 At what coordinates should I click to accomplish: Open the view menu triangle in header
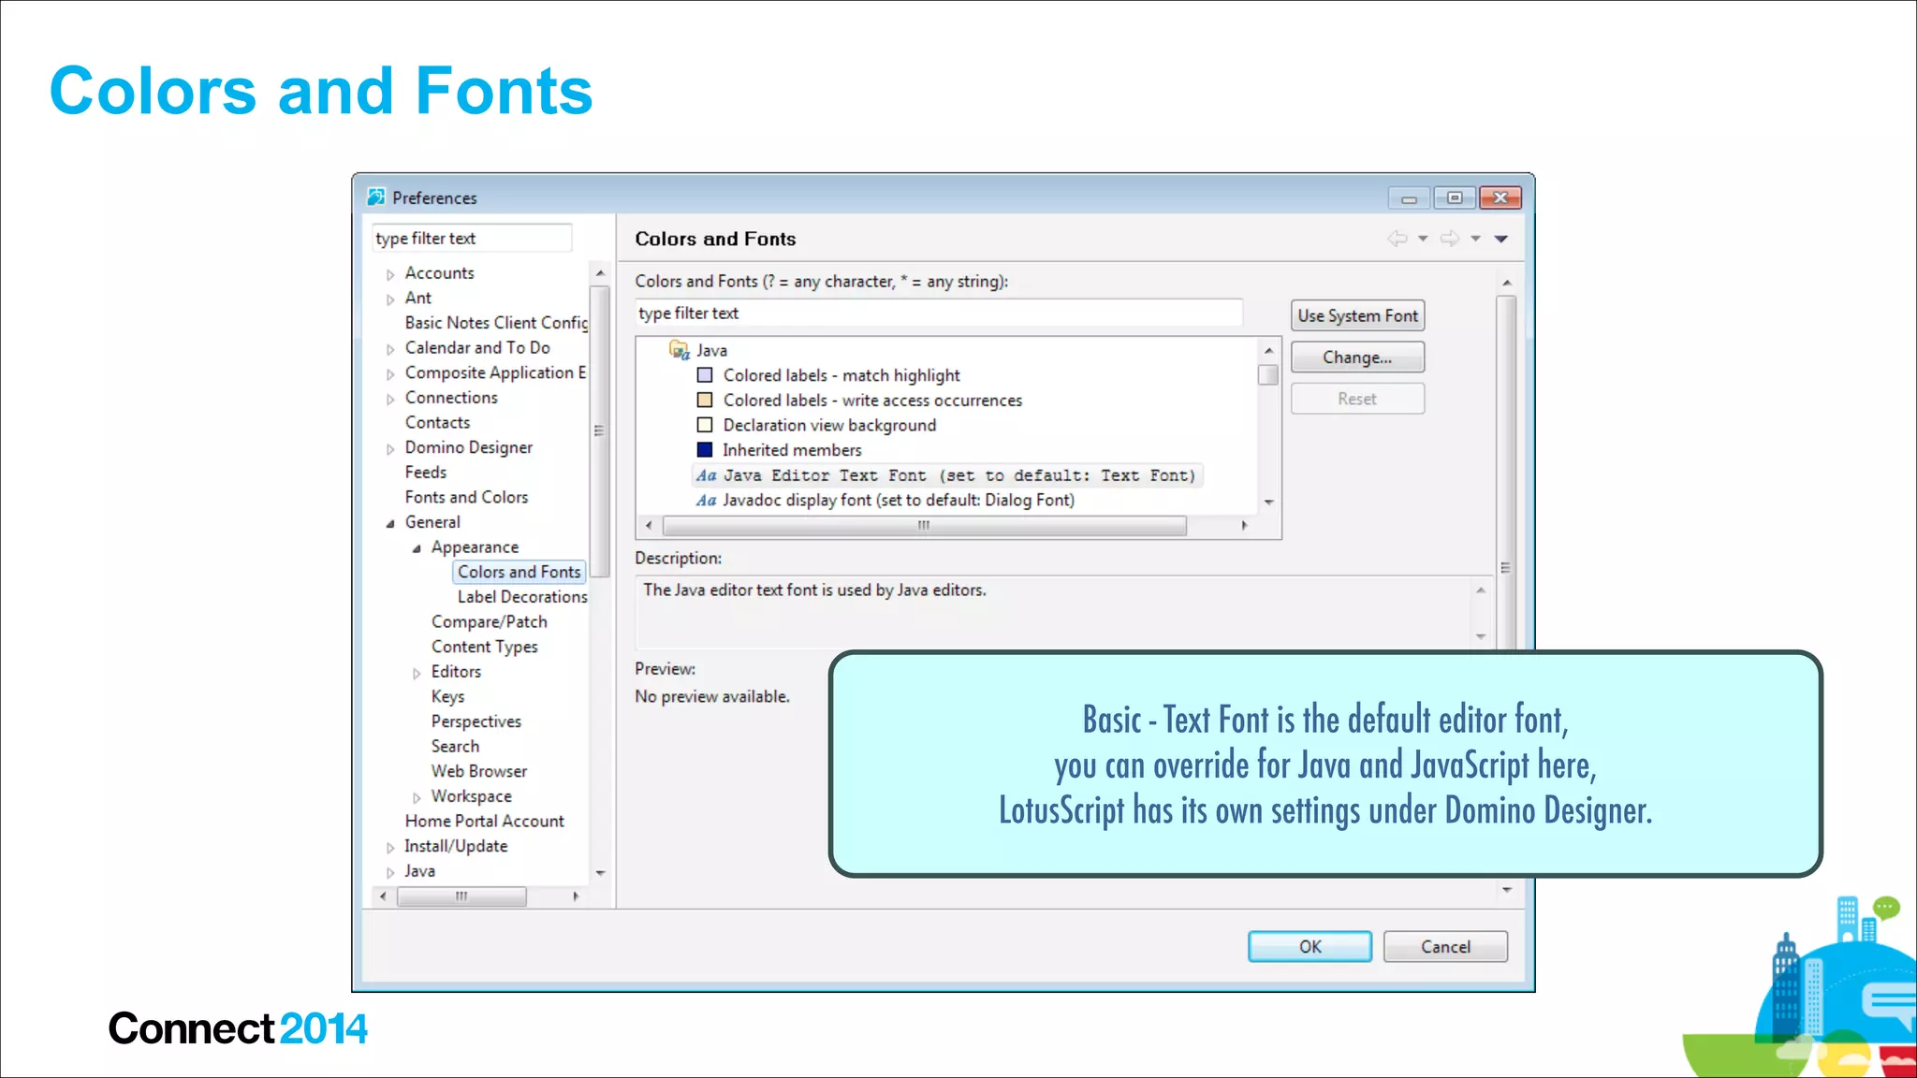1501,239
